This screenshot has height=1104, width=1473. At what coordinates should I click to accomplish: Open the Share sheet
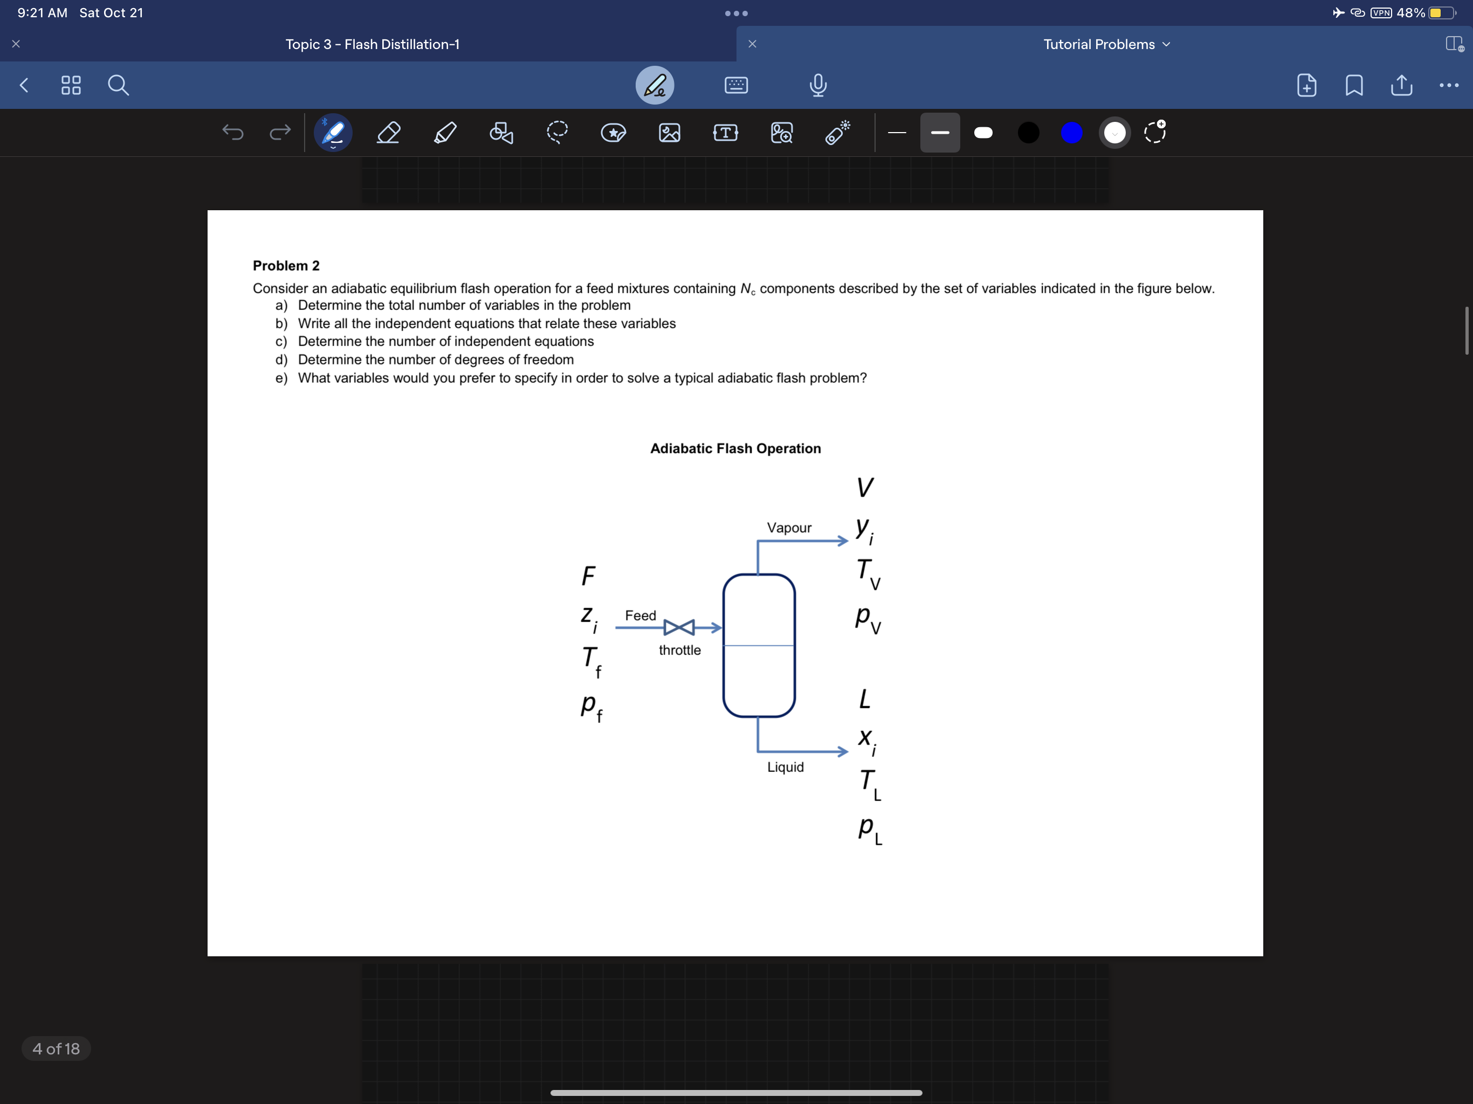1401,85
